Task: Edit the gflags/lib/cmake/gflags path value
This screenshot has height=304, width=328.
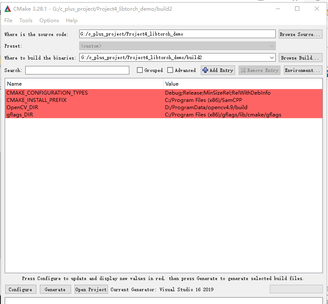Action: click(223, 115)
